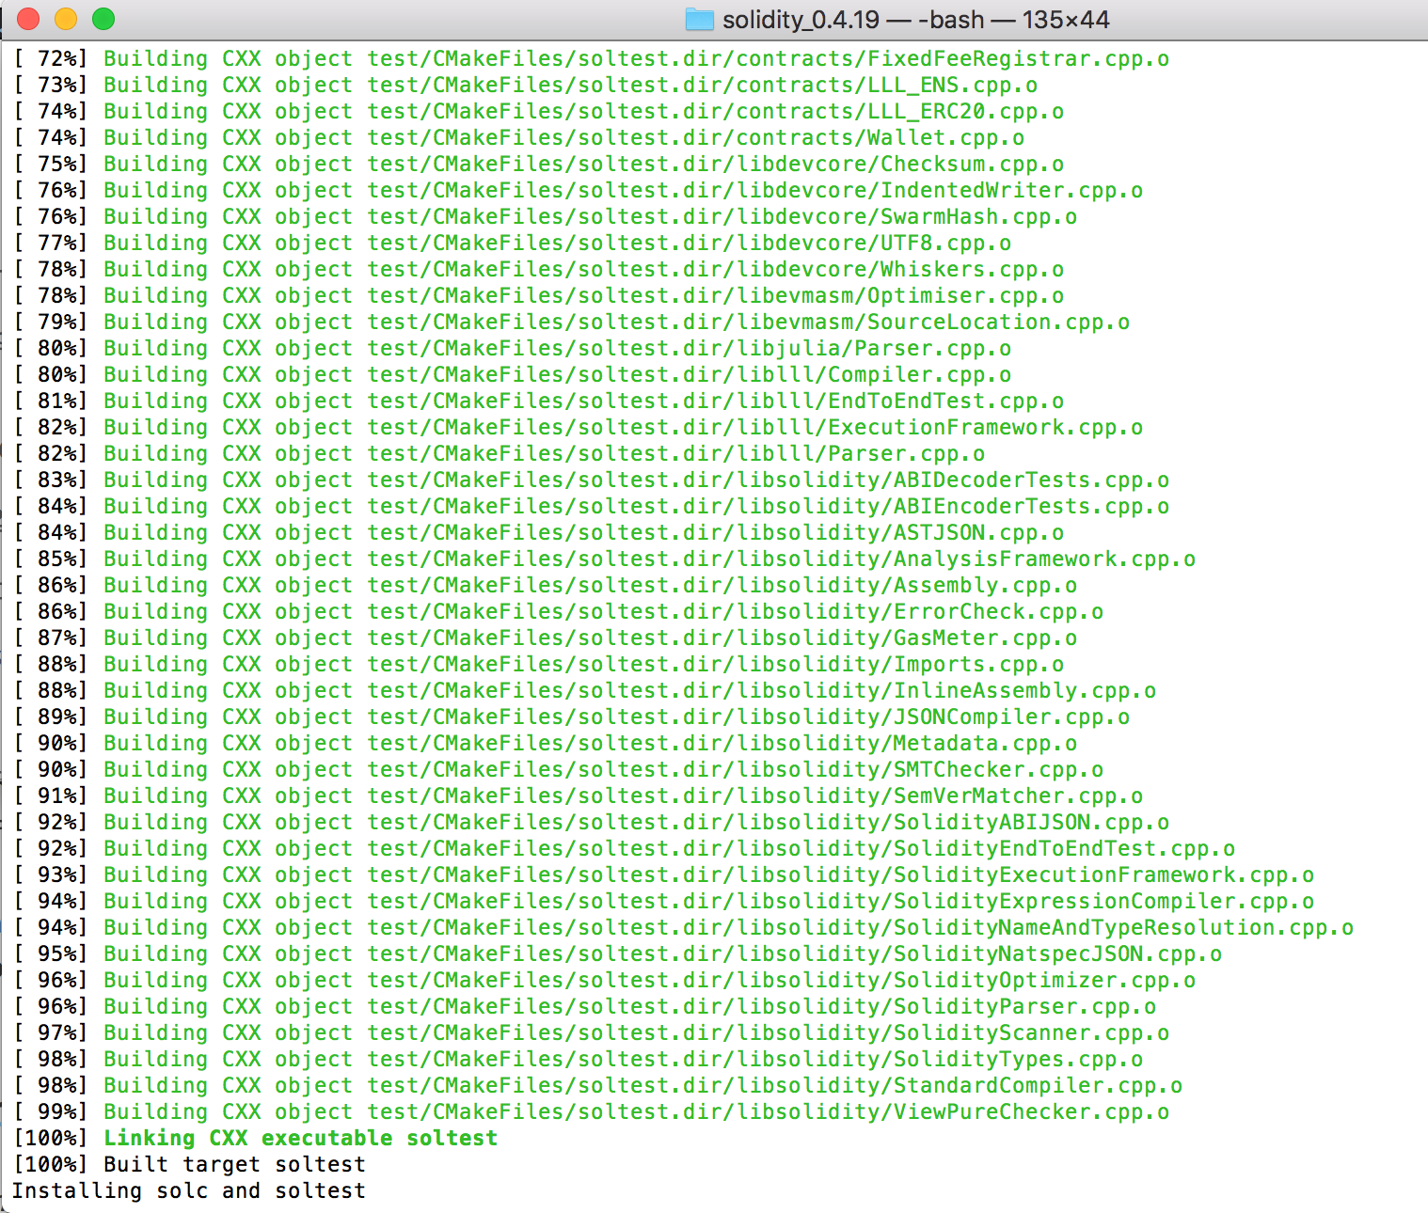This screenshot has height=1213, width=1428.
Task: Select the ASTJSON.cpp.o output line
Action: (538, 532)
